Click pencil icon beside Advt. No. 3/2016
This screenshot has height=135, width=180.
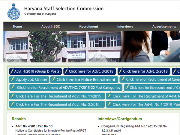coord(13,103)
